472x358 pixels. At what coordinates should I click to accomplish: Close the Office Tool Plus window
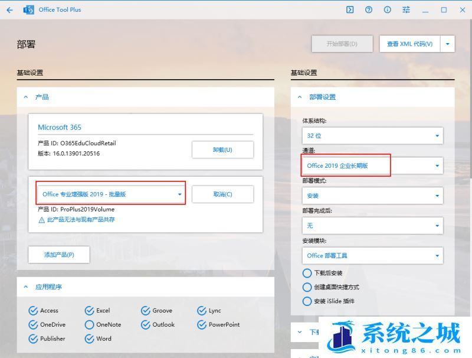(463, 10)
